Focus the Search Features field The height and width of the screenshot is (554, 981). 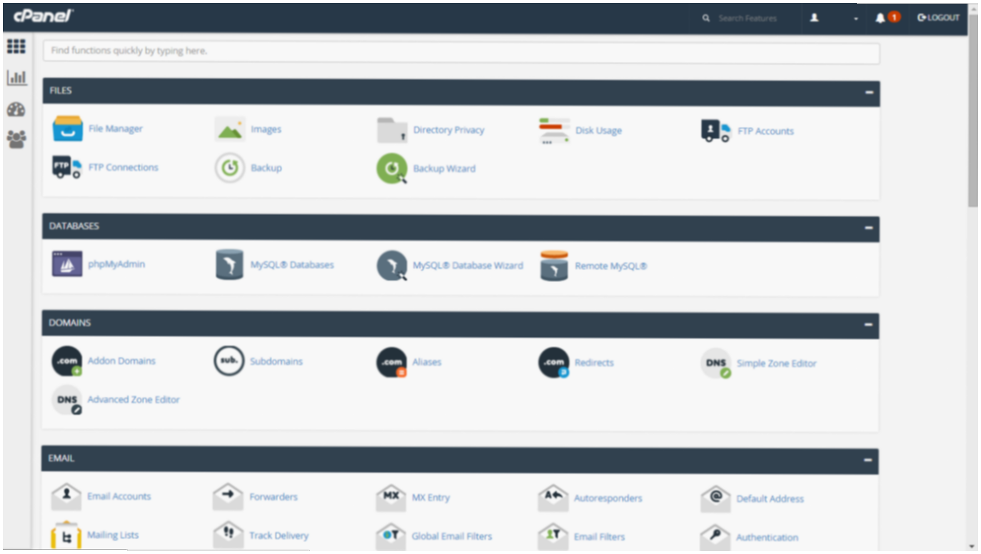coord(748,18)
